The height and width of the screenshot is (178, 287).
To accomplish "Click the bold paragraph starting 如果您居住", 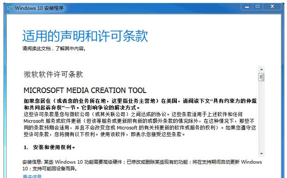I will pyautogui.click(x=140, y=104).
